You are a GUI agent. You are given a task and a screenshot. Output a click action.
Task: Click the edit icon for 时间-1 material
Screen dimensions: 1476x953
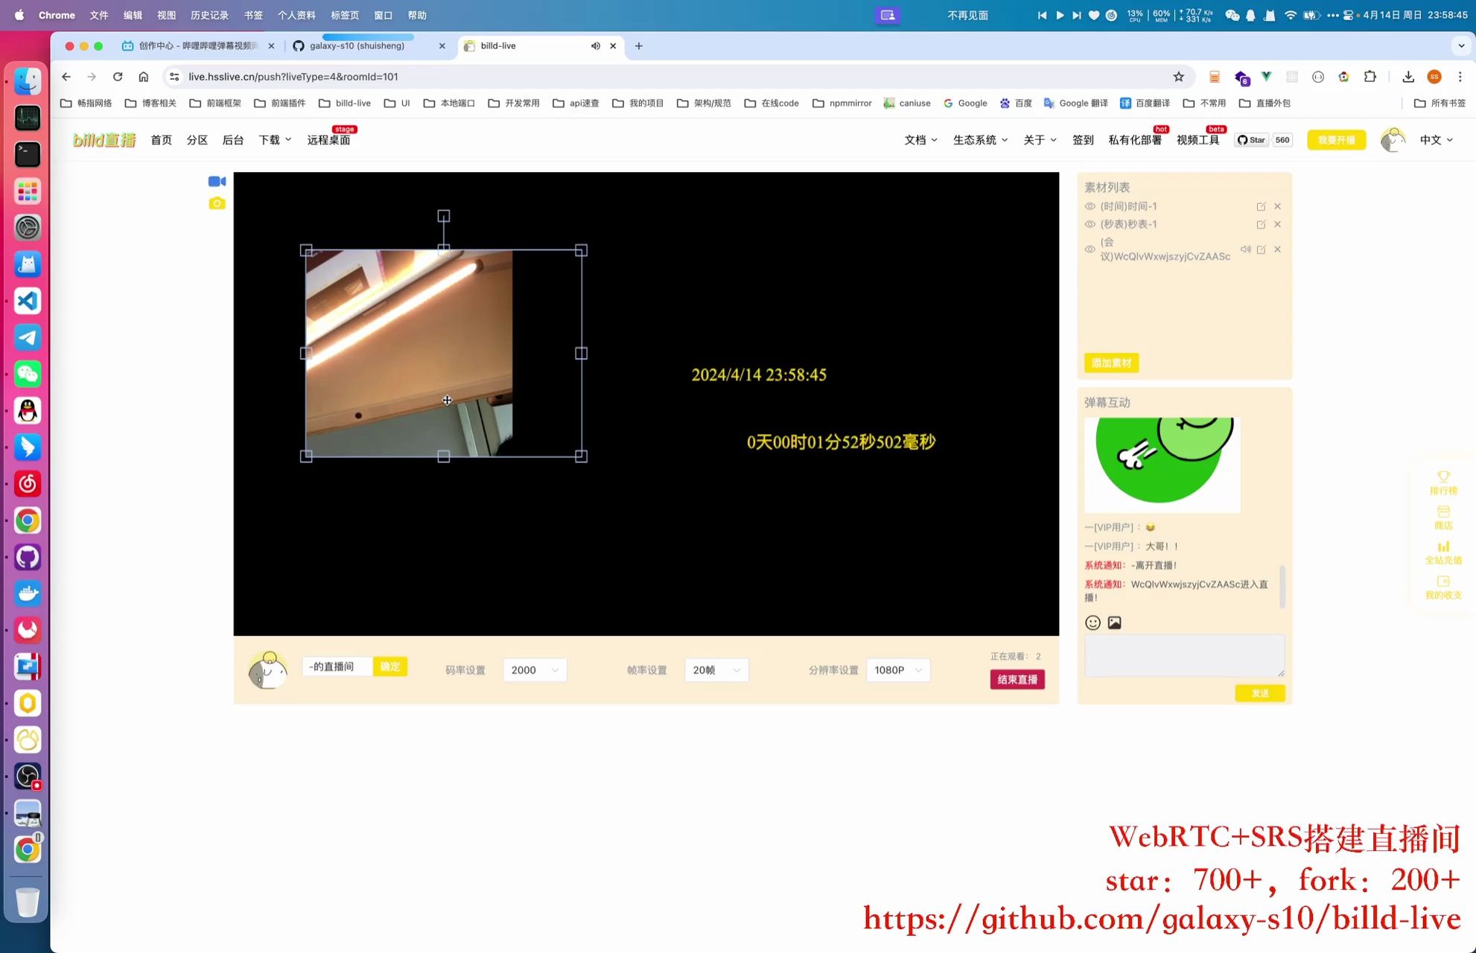pyautogui.click(x=1261, y=205)
